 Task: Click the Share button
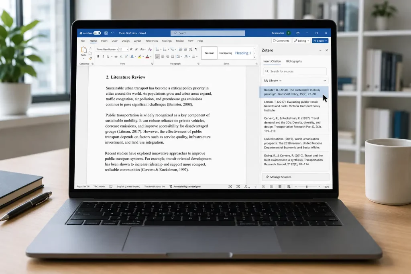click(x=320, y=41)
